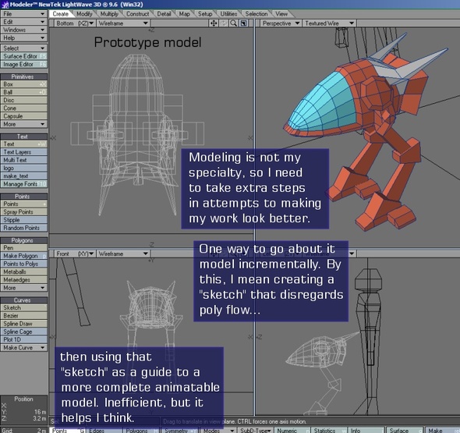Click the Manage Fonts button
The height and width of the screenshot is (433, 460).
(23, 184)
